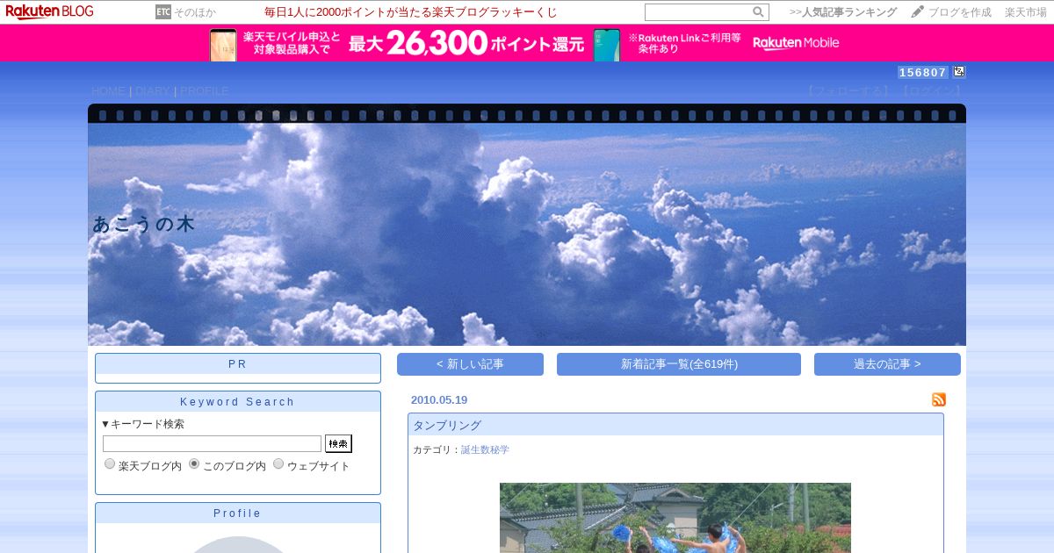Open the article's pool photo

click(675, 518)
